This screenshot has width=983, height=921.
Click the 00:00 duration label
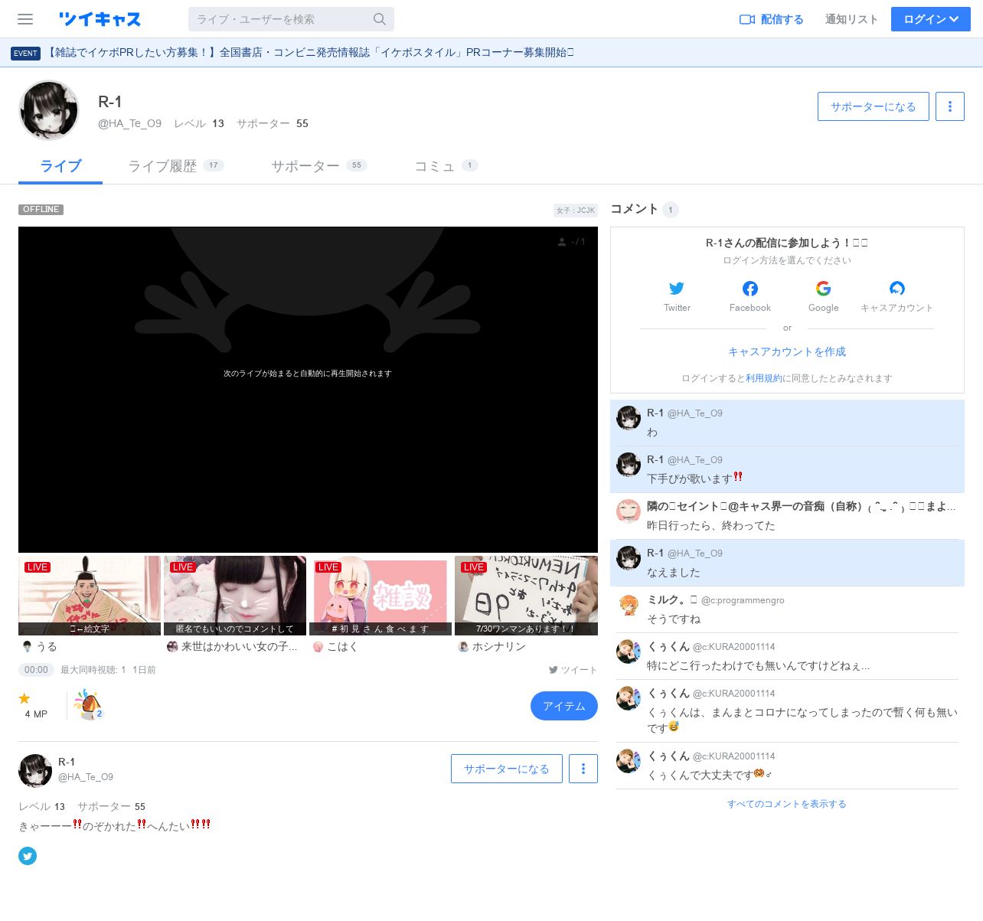coord(36,670)
